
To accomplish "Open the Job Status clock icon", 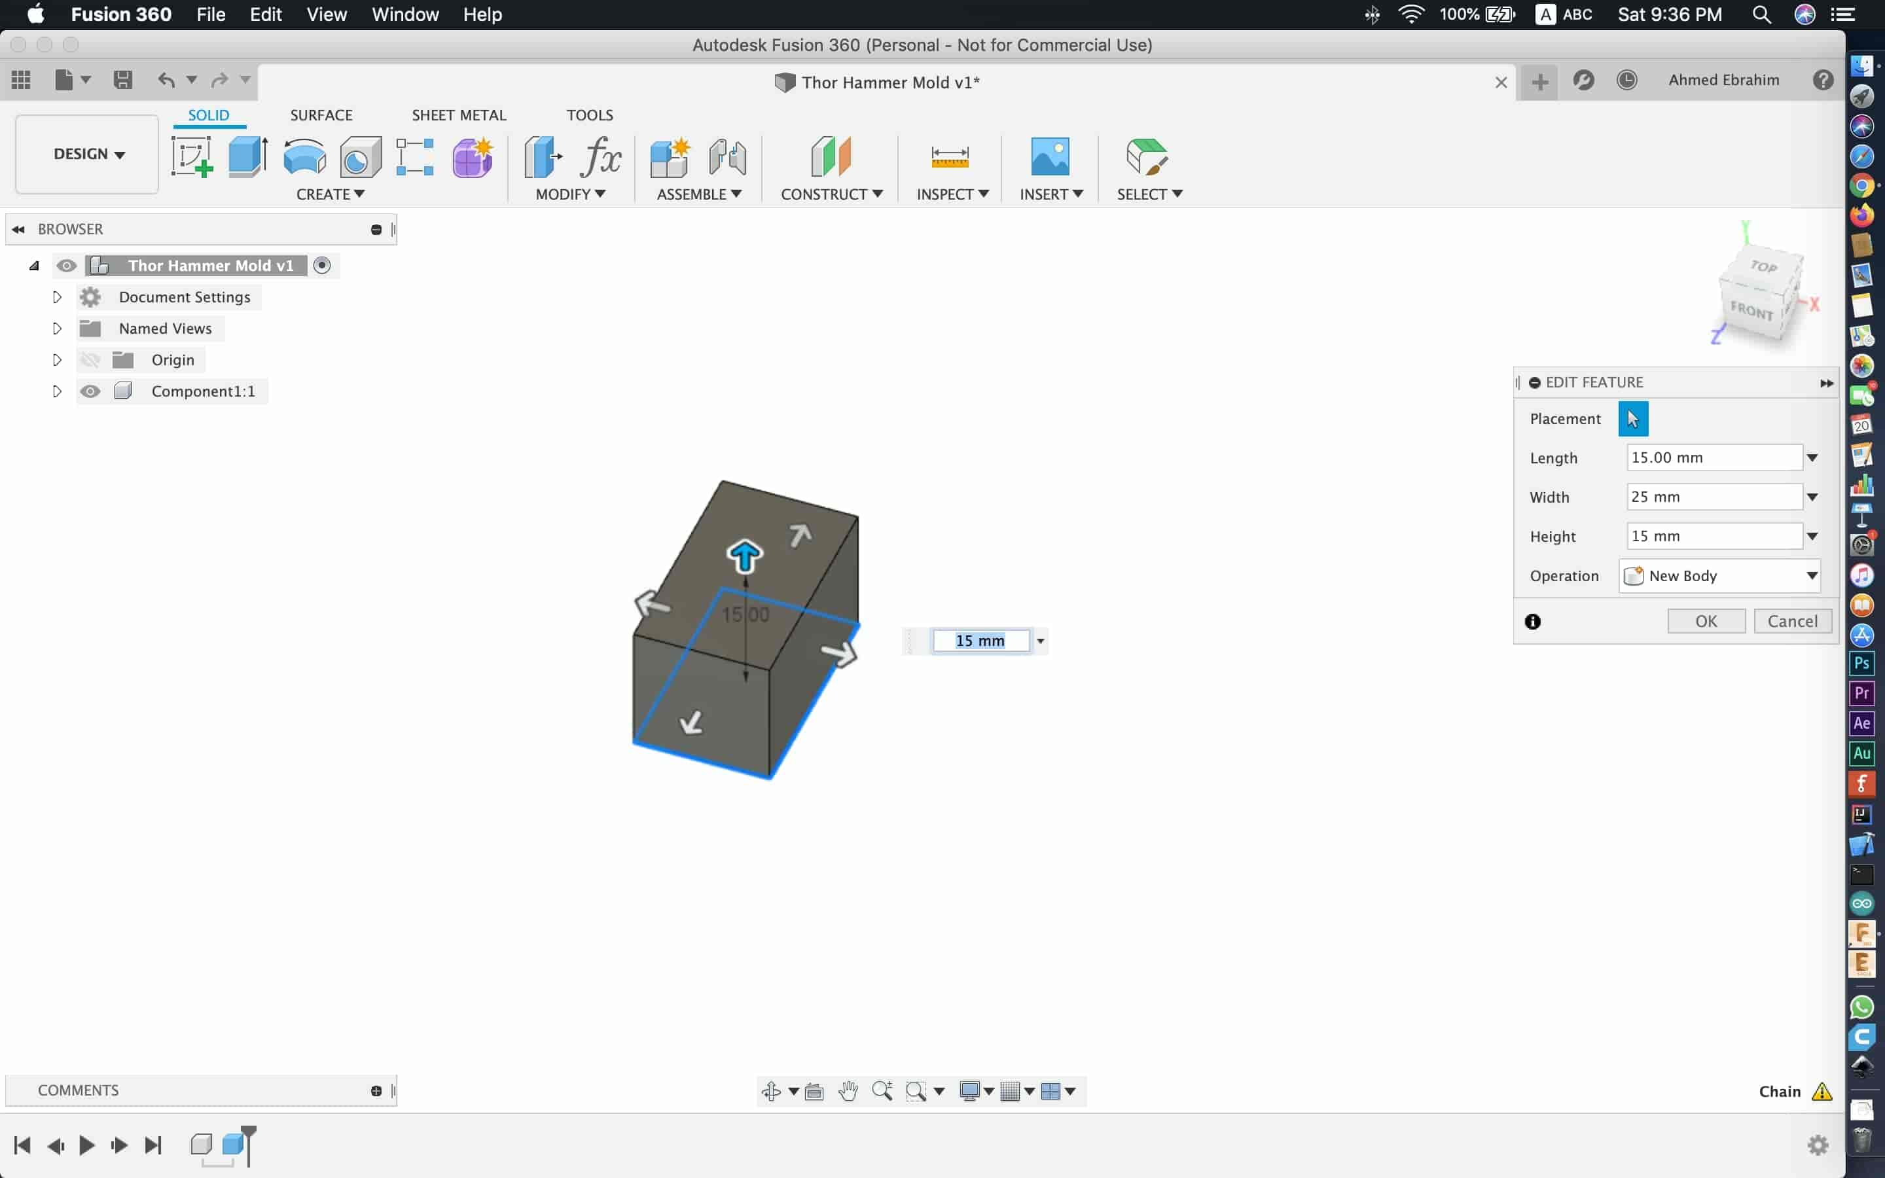I will [x=1626, y=79].
